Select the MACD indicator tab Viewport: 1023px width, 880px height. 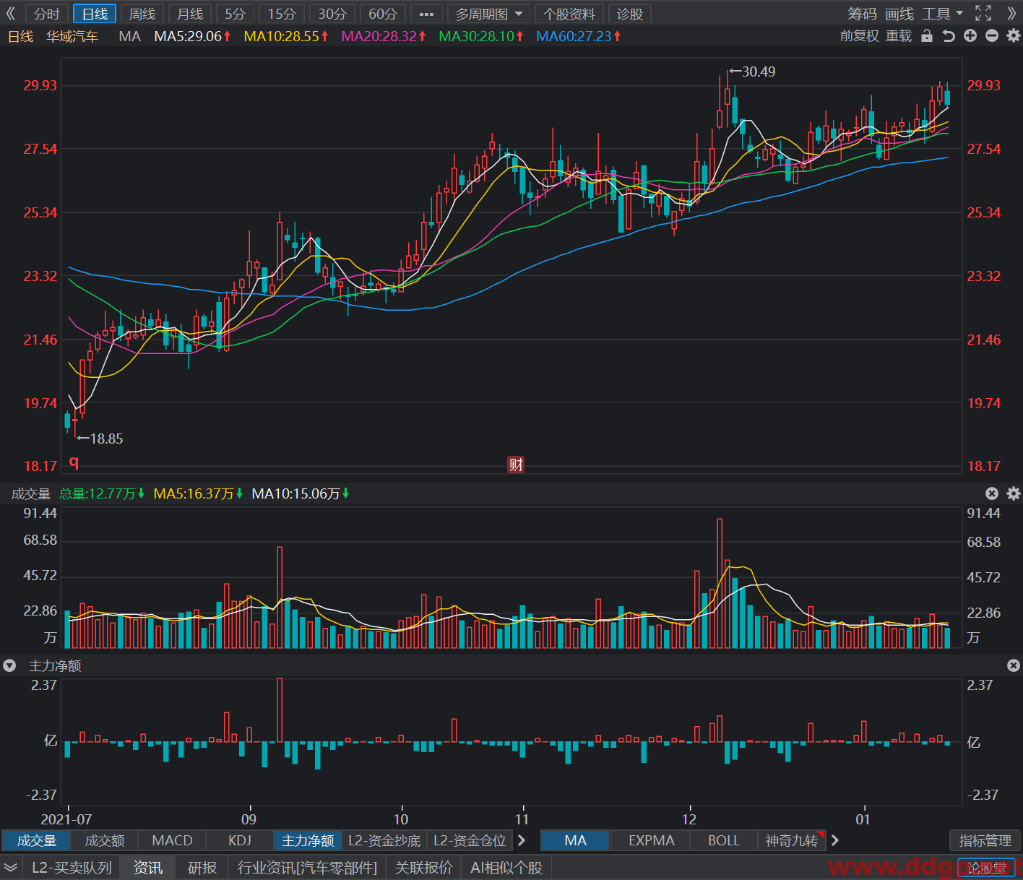pyautogui.click(x=173, y=840)
